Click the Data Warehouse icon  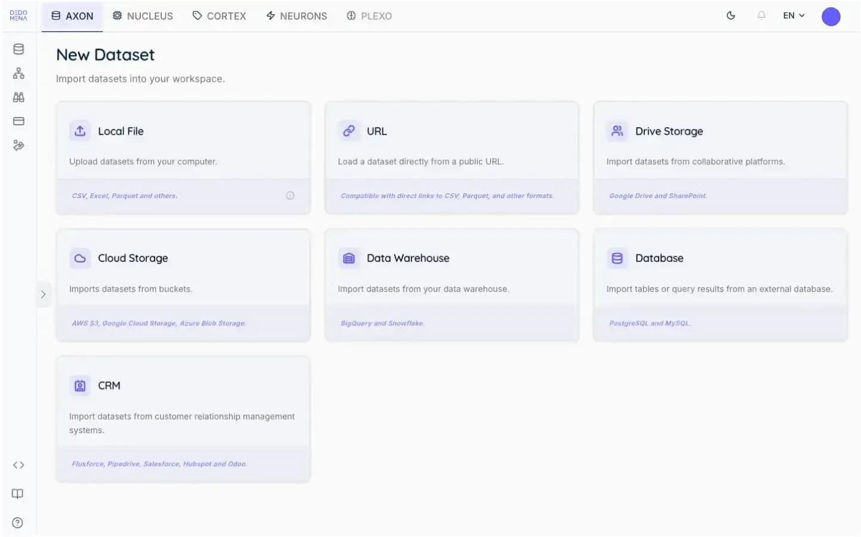[349, 258]
